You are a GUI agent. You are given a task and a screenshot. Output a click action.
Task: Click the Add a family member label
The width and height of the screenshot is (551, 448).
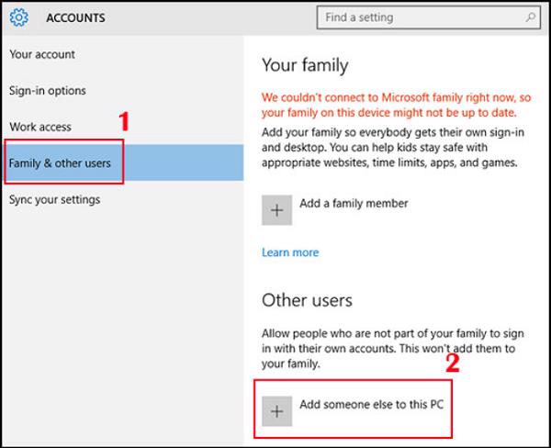click(354, 203)
